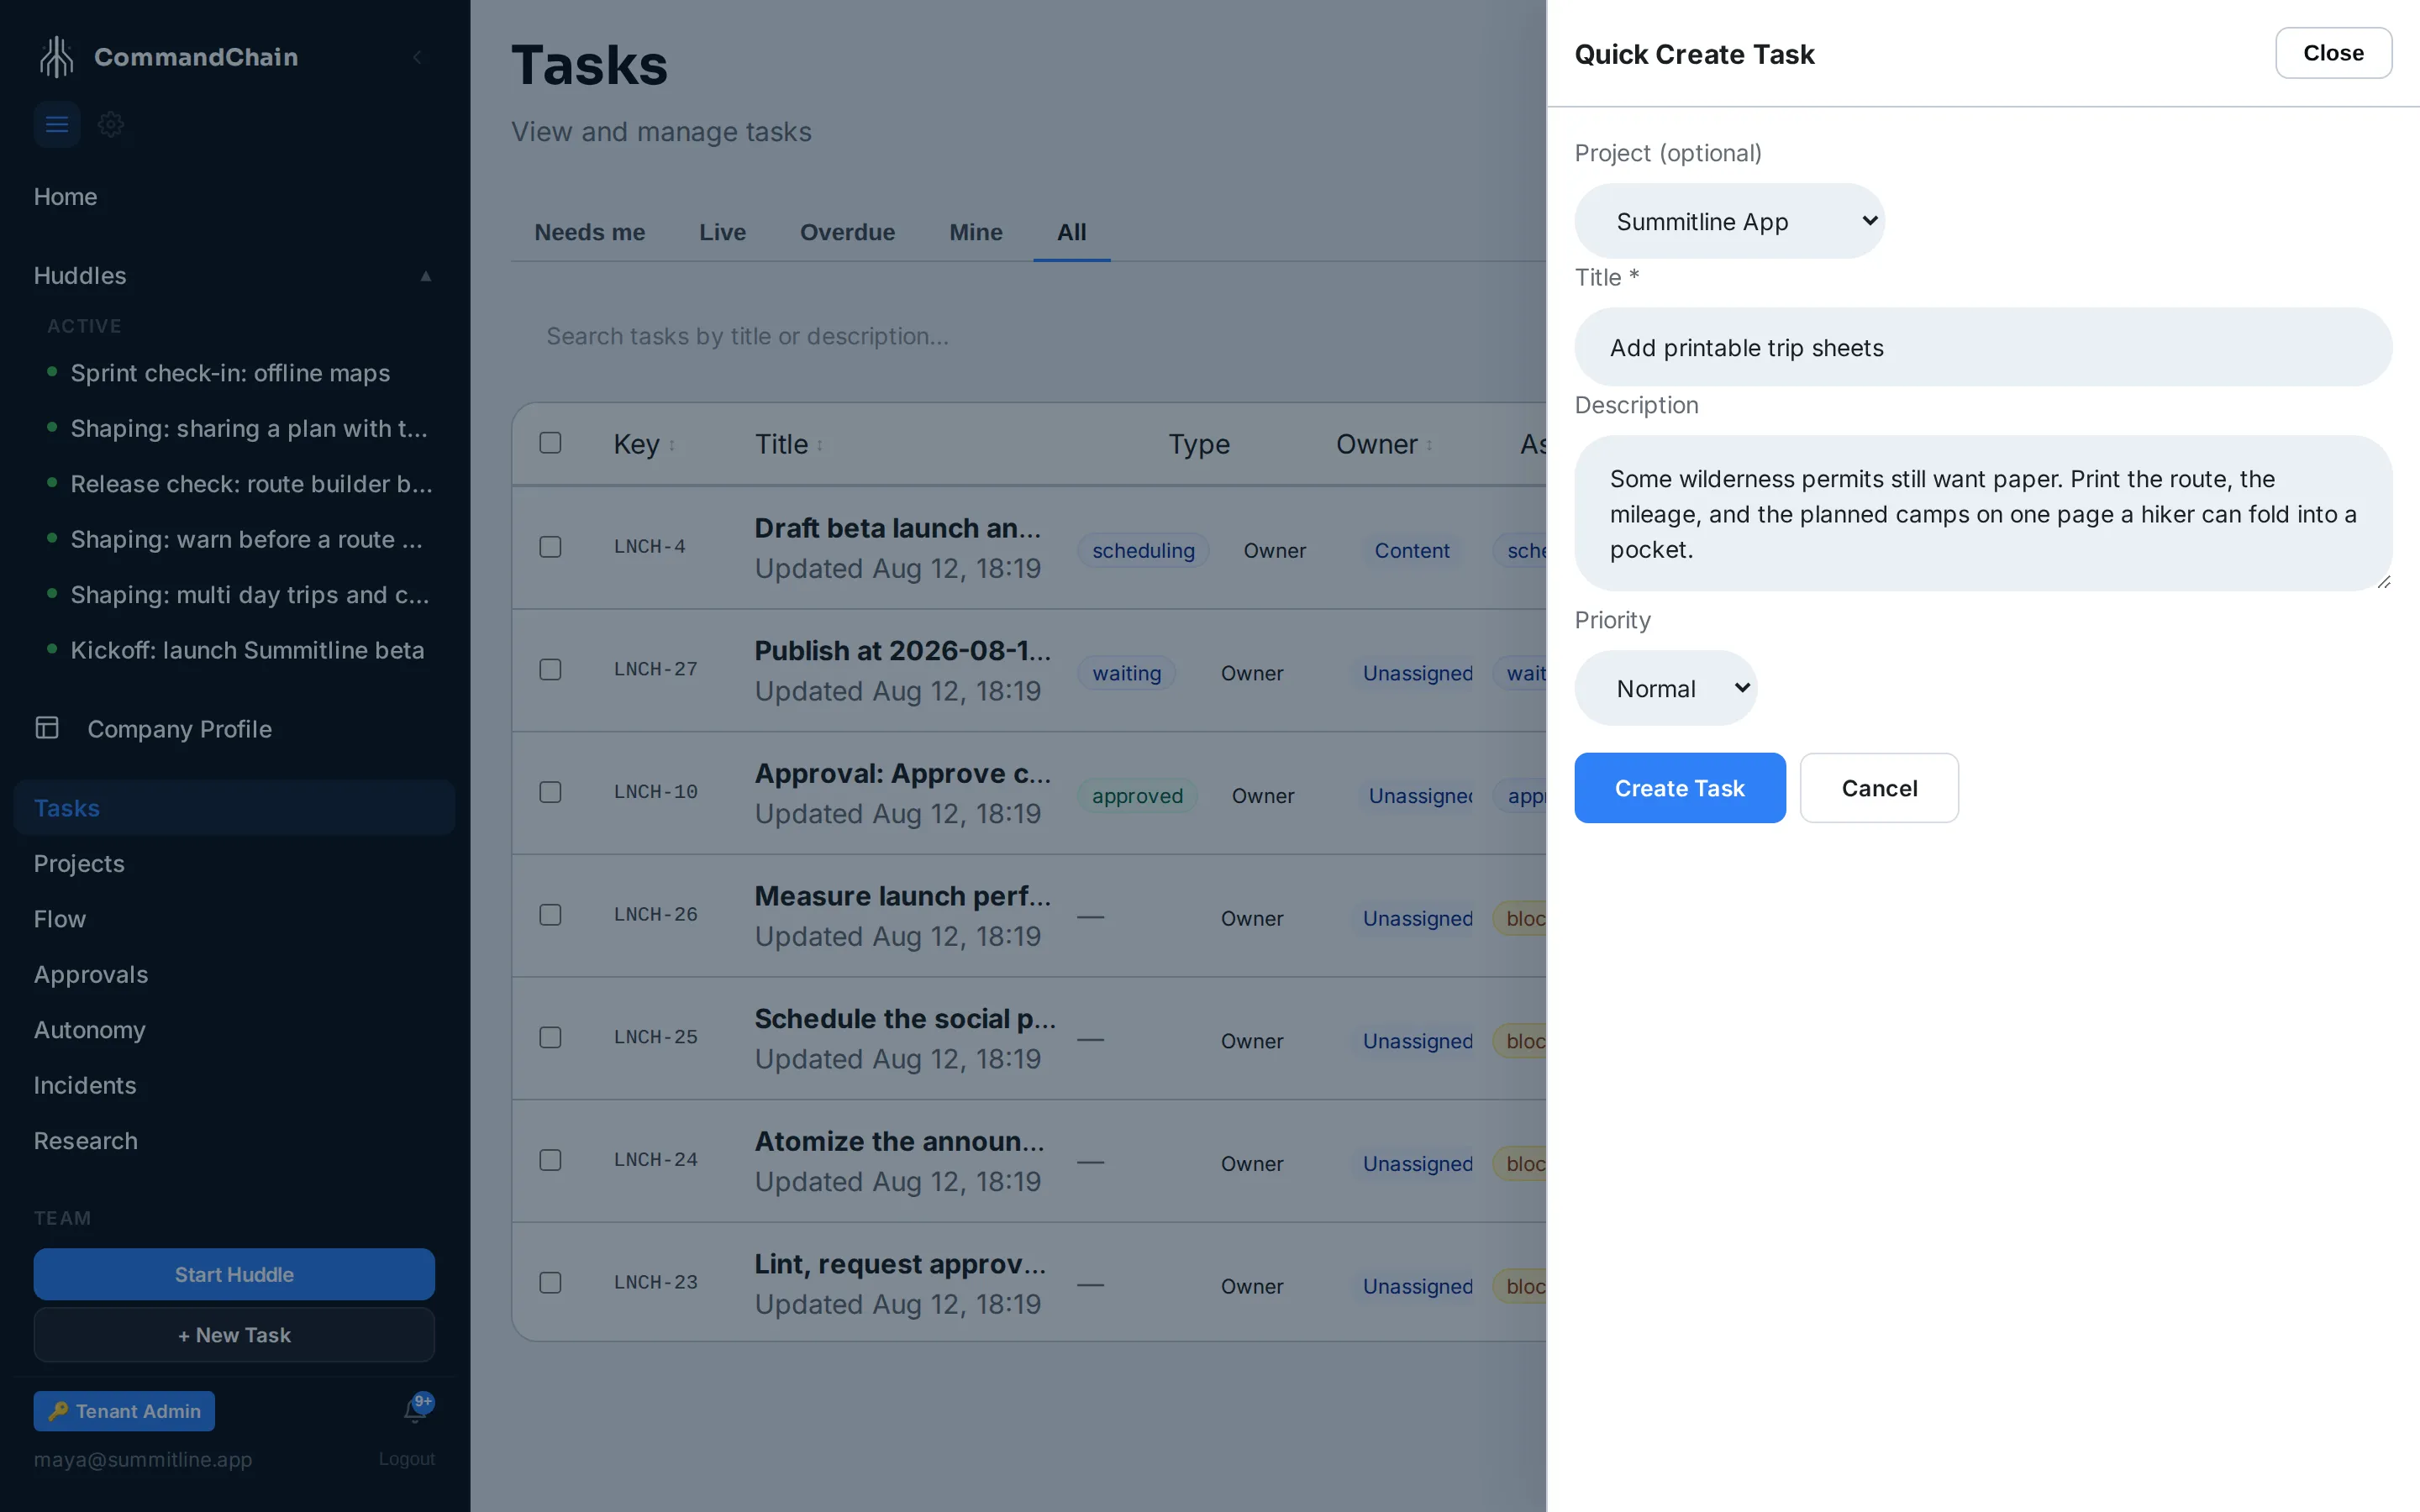The height and width of the screenshot is (1512, 2420).
Task: Check the LNCH-23 row checkbox
Action: (550, 1282)
